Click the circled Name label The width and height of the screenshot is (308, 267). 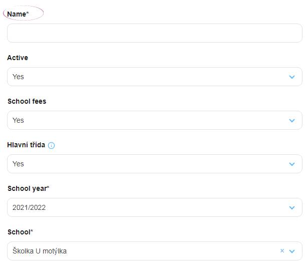(x=18, y=14)
